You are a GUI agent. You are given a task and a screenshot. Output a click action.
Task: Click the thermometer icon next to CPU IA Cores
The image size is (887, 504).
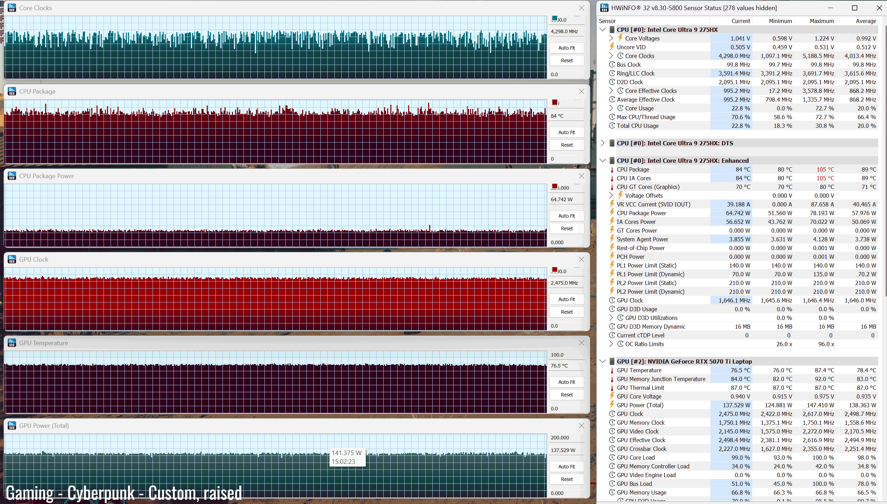(612, 178)
